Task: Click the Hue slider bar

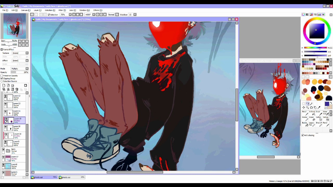Action: click(316, 48)
